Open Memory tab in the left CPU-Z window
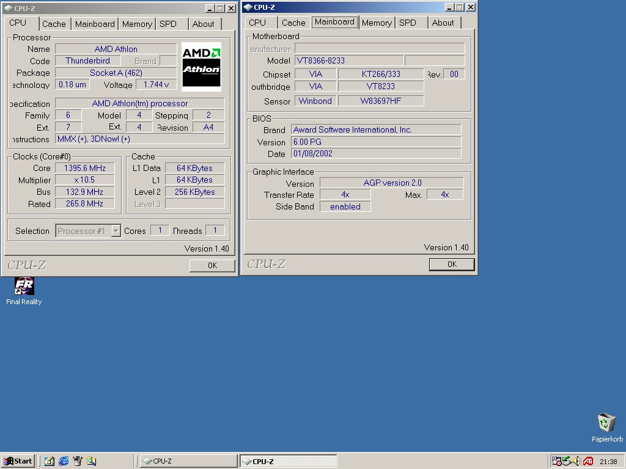Screen dimensions: 626x469 click(137, 24)
